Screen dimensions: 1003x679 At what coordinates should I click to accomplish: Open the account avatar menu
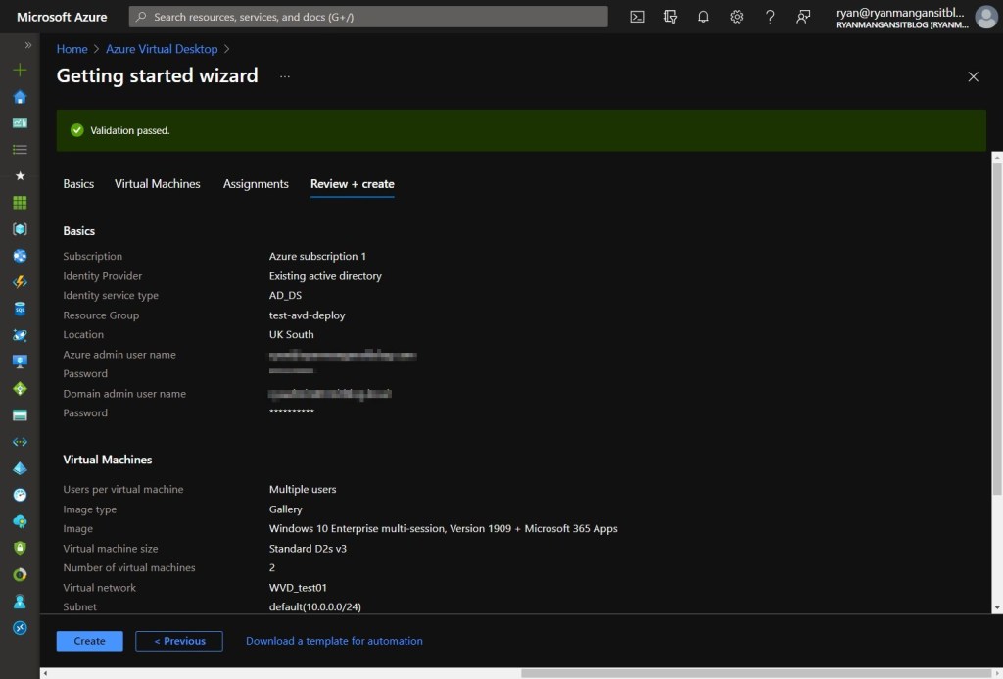point(986,18)
